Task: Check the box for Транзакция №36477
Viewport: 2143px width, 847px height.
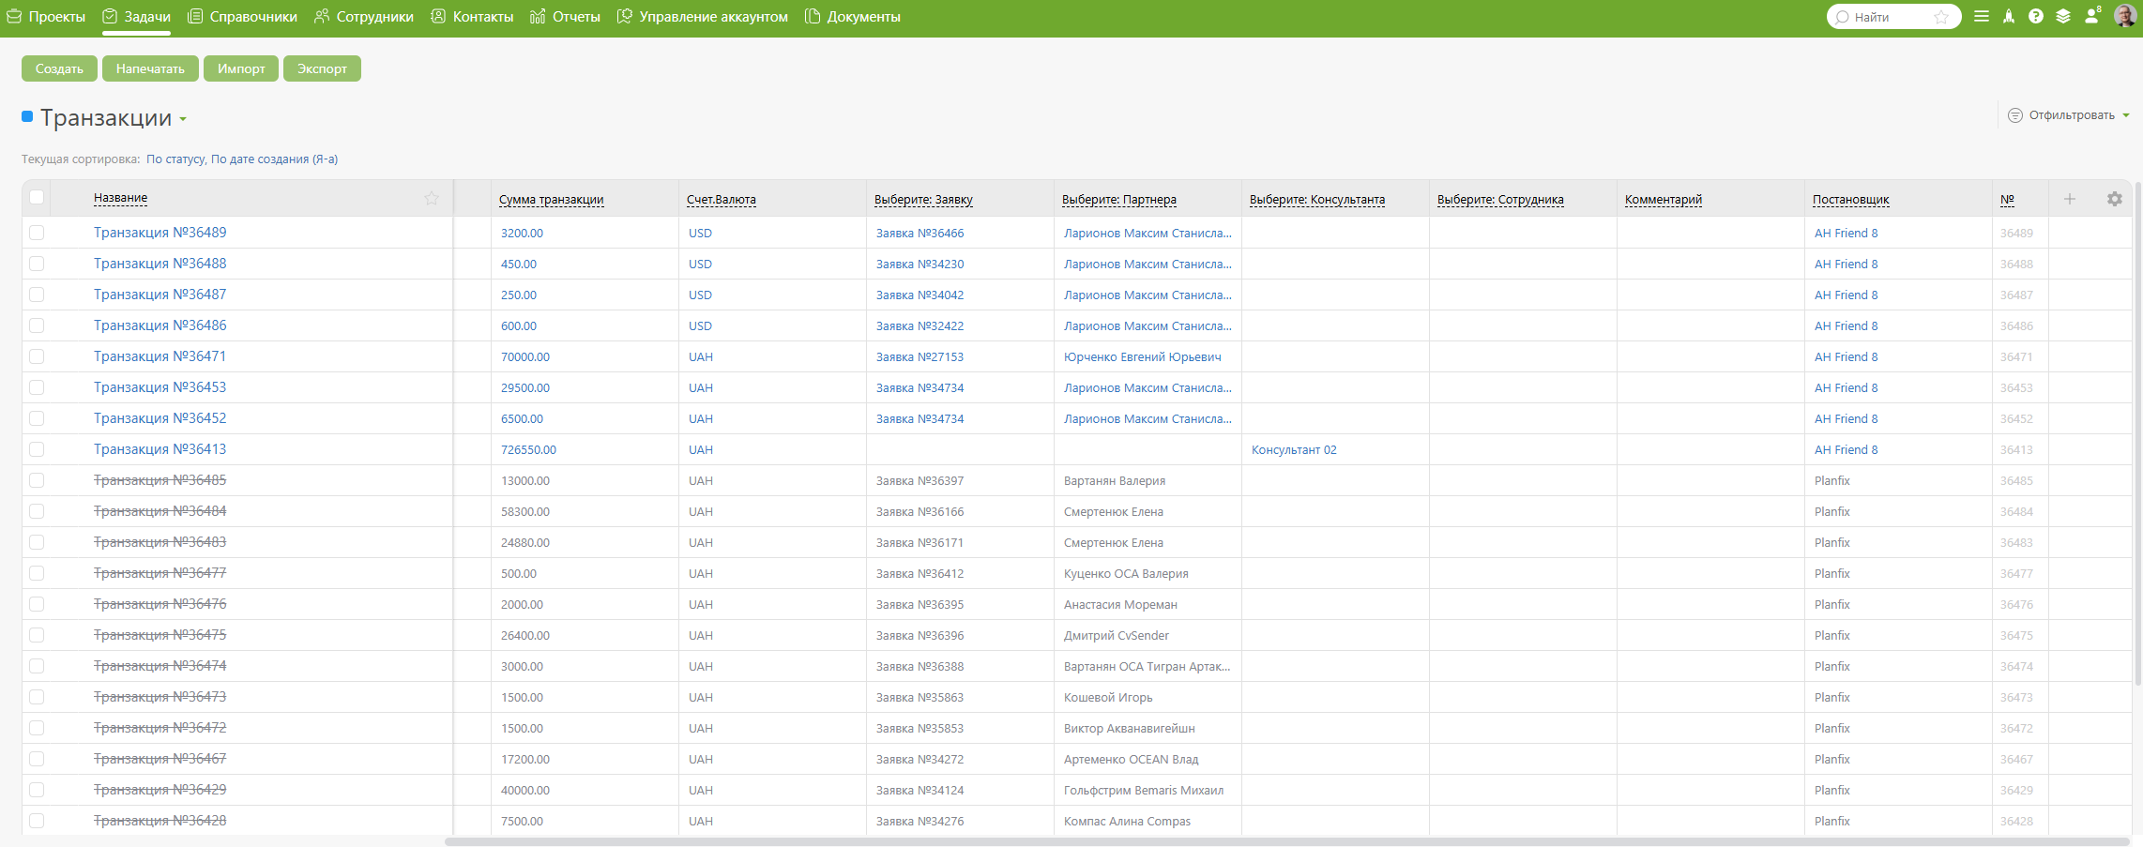Action: tap(37, 573)
